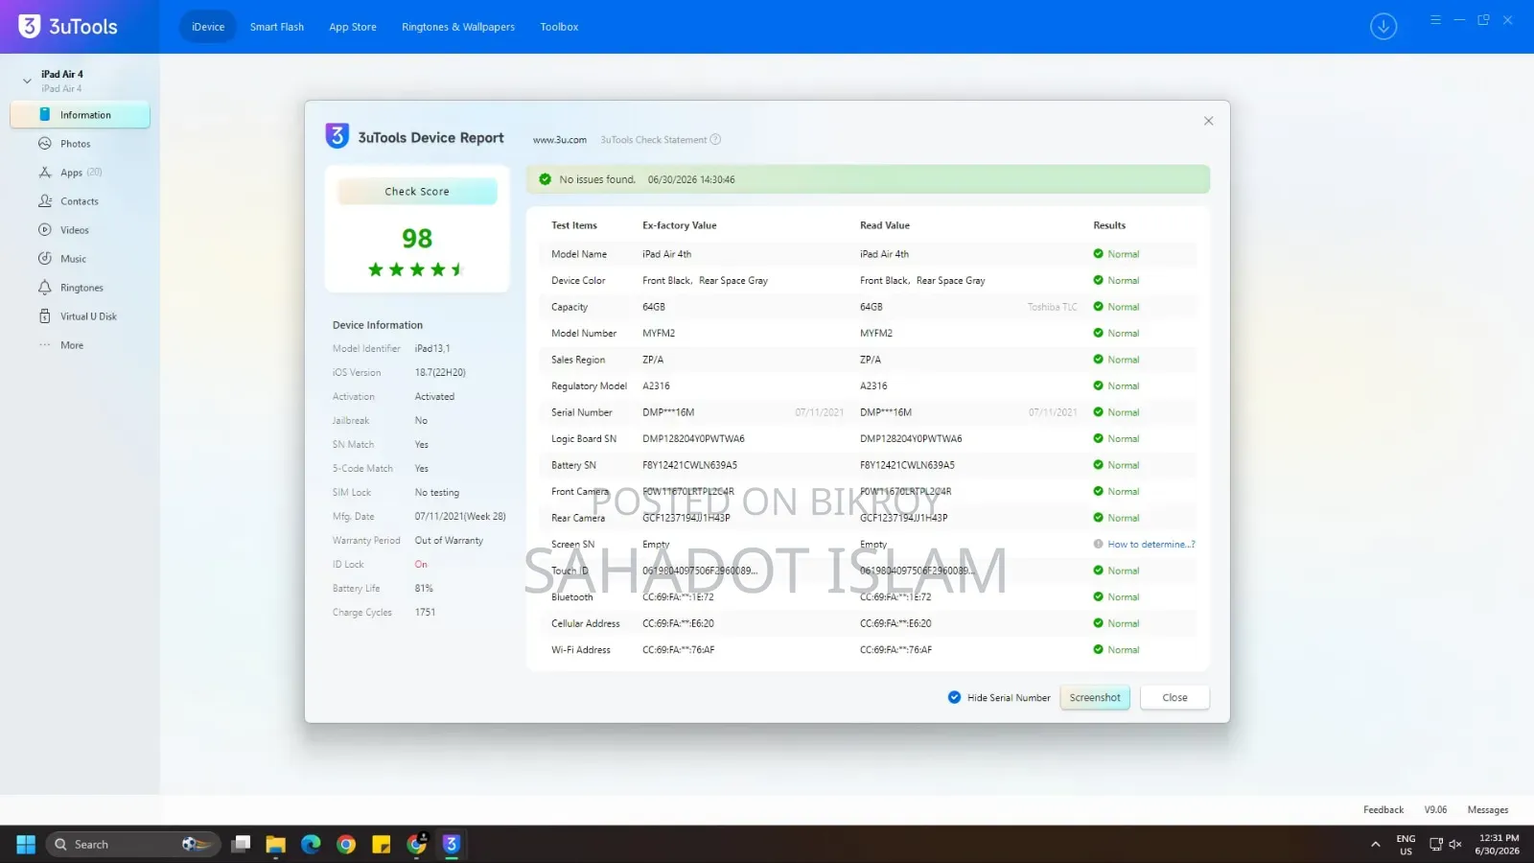The height and width of the screenshot is (863, 1534).
Task: Show More sidebar options
Action: pos(71,345)
